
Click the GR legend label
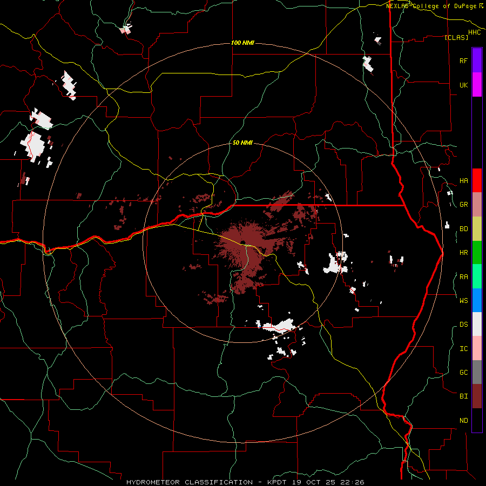(463, 205)
